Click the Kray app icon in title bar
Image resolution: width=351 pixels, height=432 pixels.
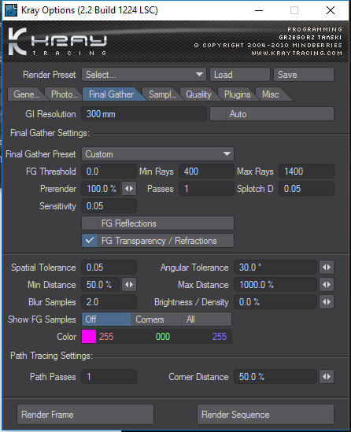point(11,10)
